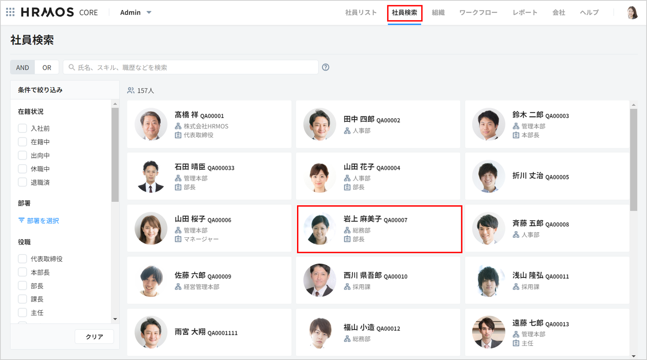Click 髙橋 祥's profile photo
This screenshot has width=647, height=360.
click(x=151, y=124)
